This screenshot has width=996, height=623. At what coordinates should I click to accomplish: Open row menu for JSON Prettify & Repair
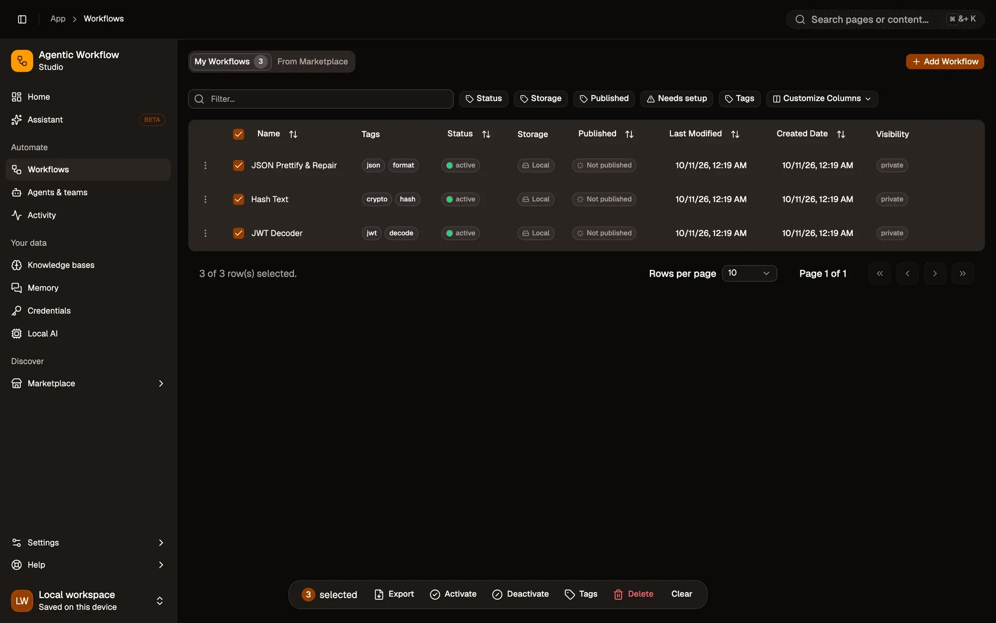tap(205, 165)
